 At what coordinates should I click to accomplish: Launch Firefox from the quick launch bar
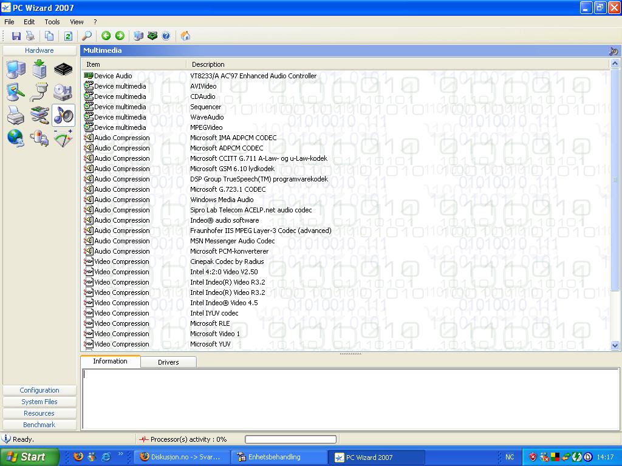point(78,456)
